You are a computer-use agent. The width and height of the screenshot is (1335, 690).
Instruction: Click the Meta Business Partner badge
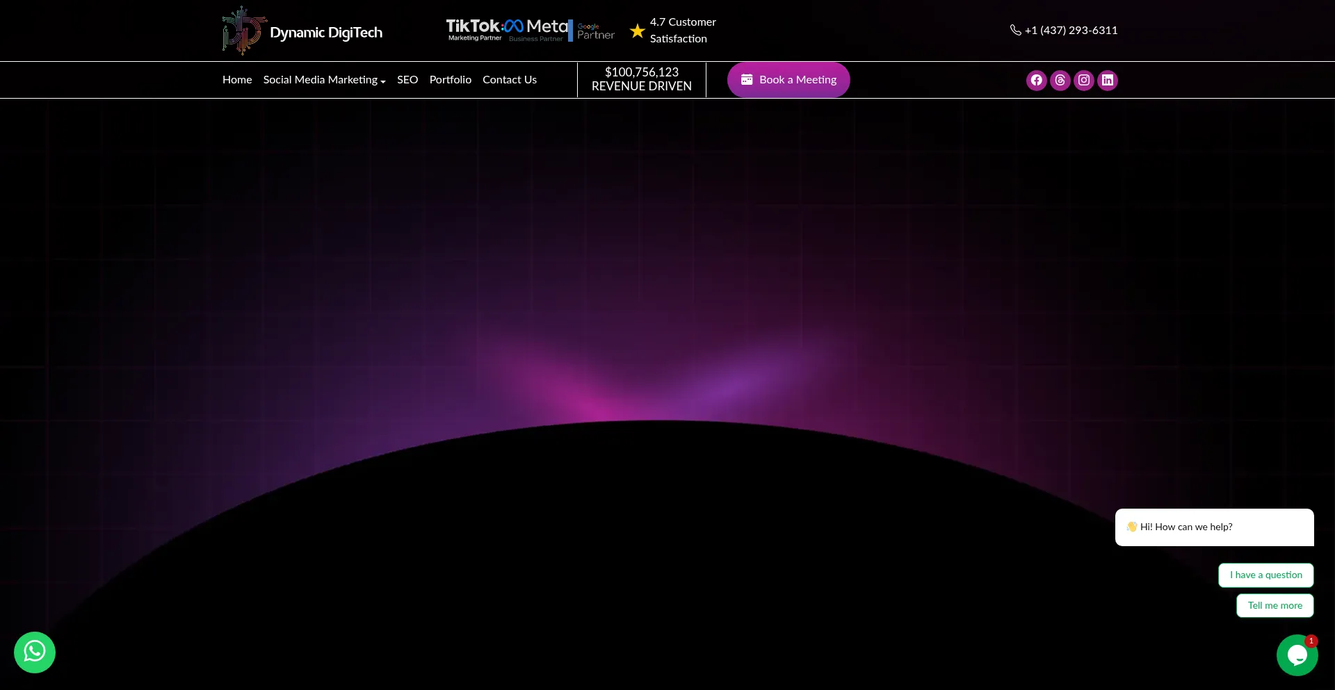tap(536, 30)
